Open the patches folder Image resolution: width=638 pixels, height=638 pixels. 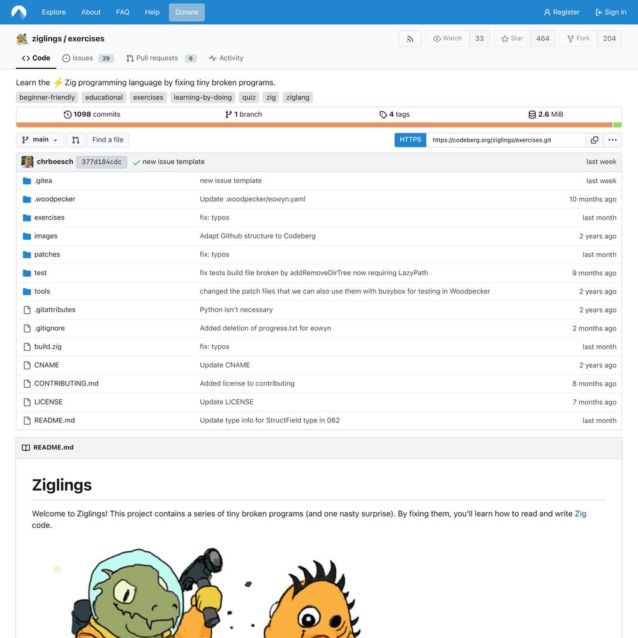pyautogui.click(x=47, y=255)
